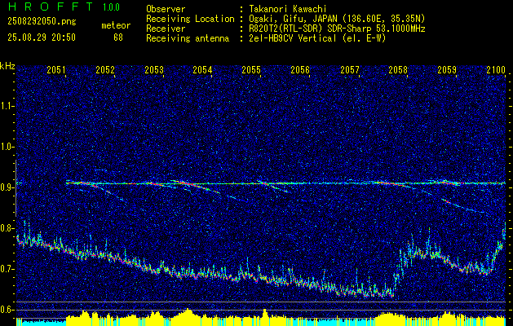The height and width of the screenshot is (326, 513).
Task: Click the 0.6 kHz axis label
Action: tap(7, 310)
